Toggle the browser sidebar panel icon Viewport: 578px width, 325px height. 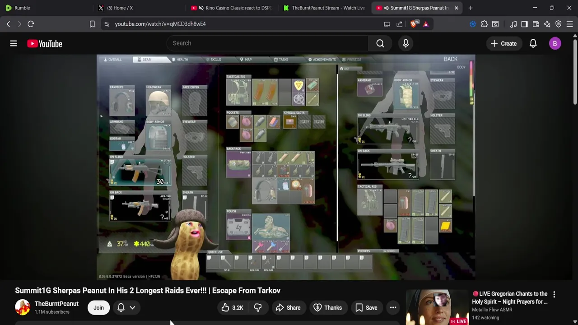click(x=524, y=24)
